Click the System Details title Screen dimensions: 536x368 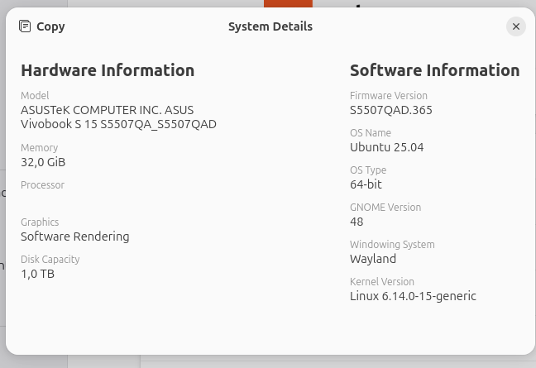tap(270, 26)
